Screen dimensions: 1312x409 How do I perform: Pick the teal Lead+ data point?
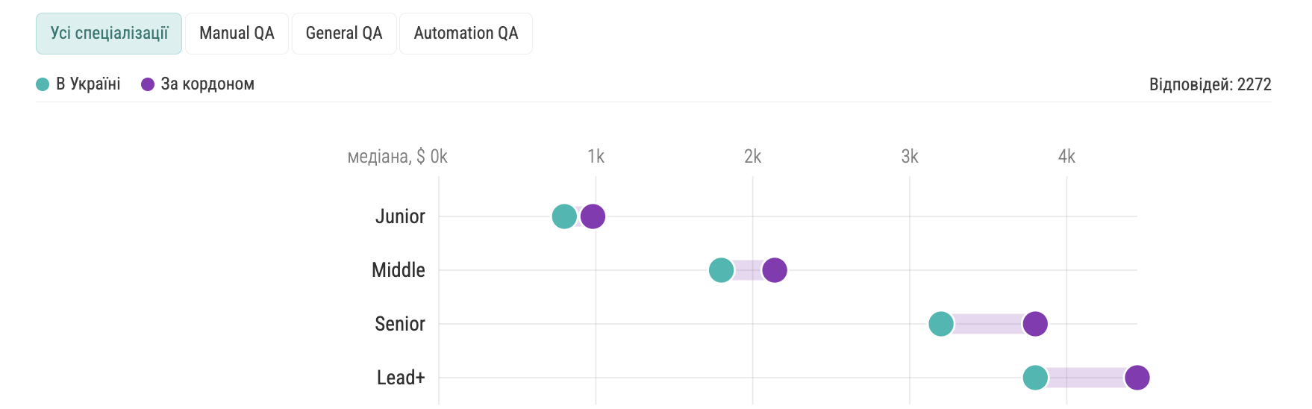pos(1035,378)
